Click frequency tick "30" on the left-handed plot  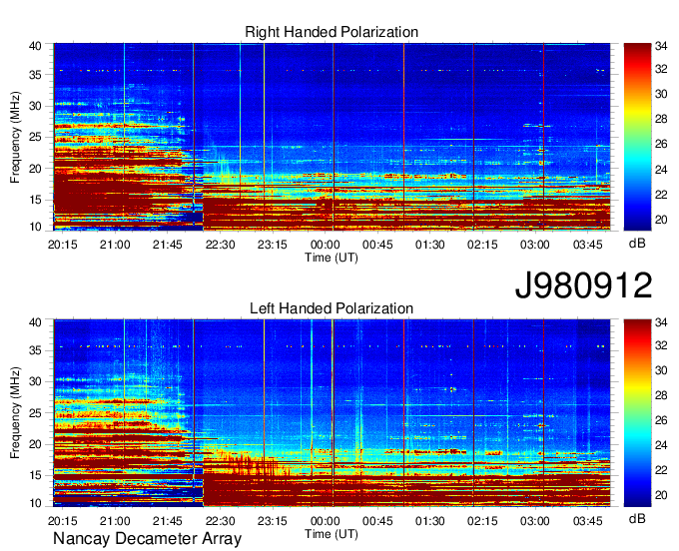36,381
